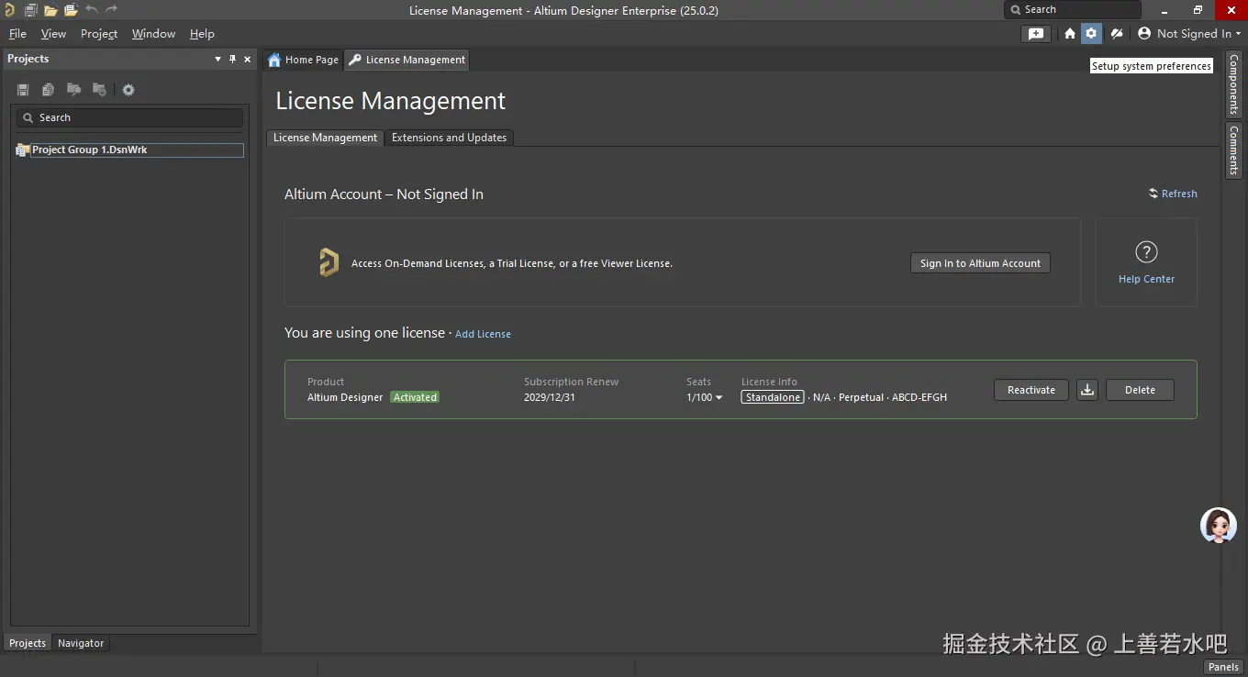Viewport: 1248px width, 677px height.
Task: Click the compile documents icon in the Projects panel
Action: pyautogui.click(x=48, y=90)
